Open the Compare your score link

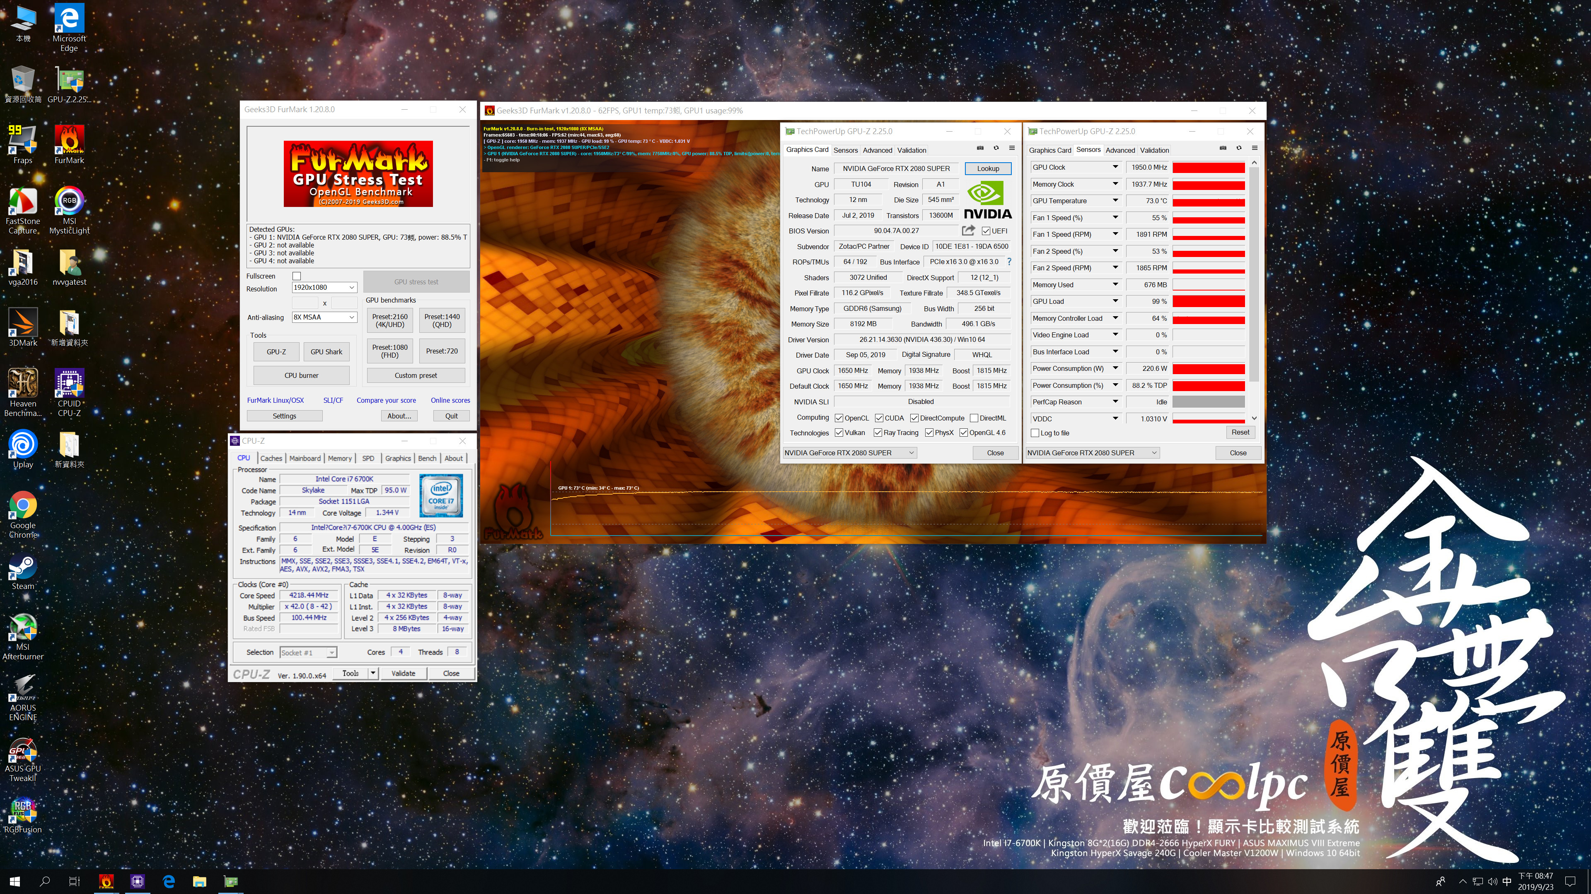386,400
